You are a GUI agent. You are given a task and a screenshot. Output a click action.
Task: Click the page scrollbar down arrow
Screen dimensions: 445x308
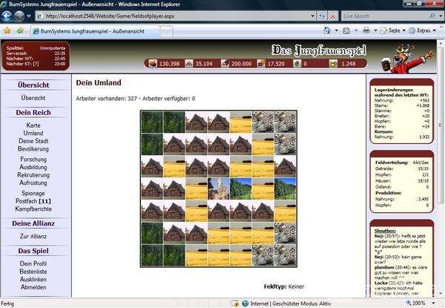pos(441,294)
